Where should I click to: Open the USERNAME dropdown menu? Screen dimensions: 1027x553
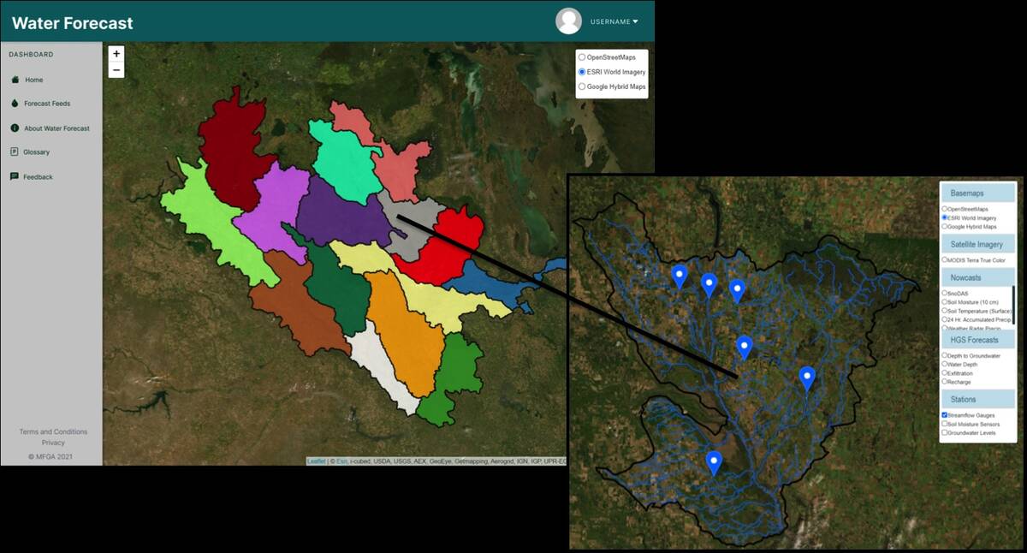614,21
